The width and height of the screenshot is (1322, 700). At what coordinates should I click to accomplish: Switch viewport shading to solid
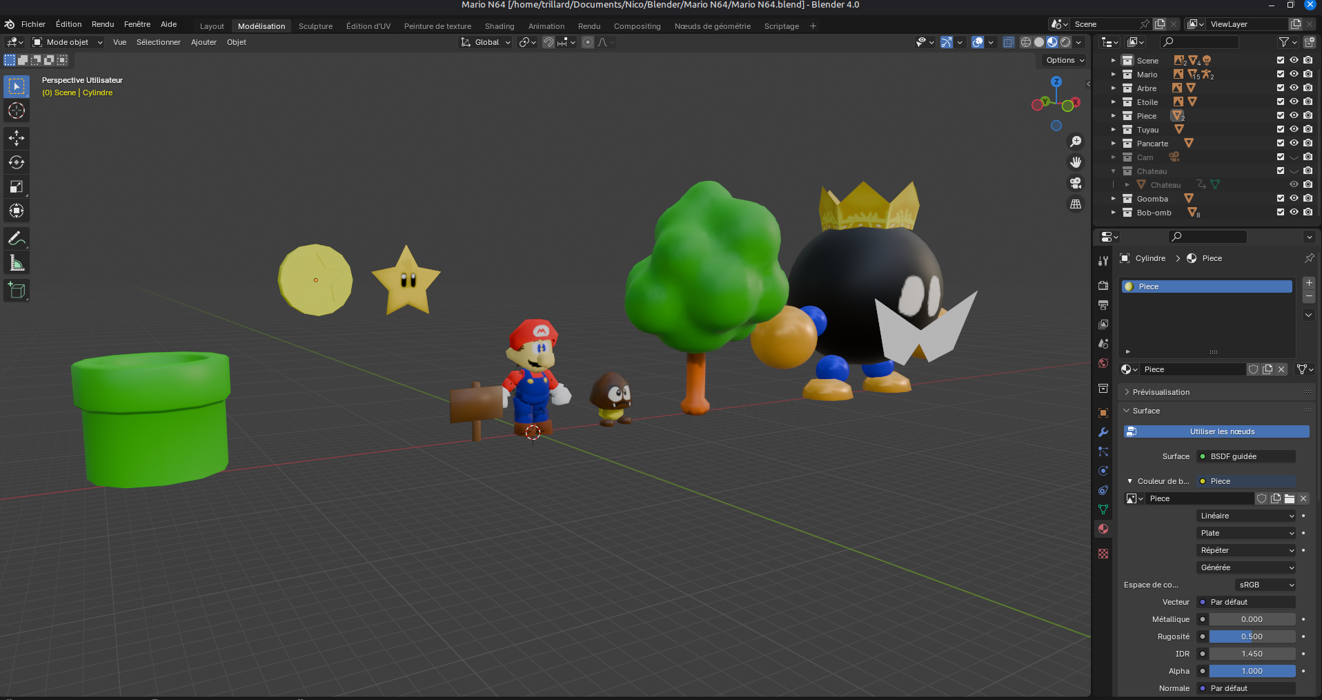pos(1039,42)
